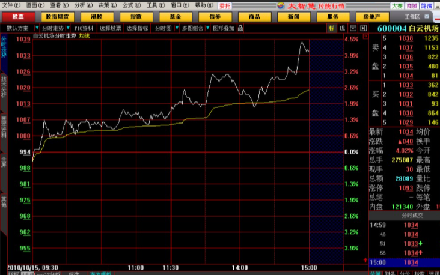
Task: Click the 多图组合 toolbar item
Action: click(x=192, y=28)
